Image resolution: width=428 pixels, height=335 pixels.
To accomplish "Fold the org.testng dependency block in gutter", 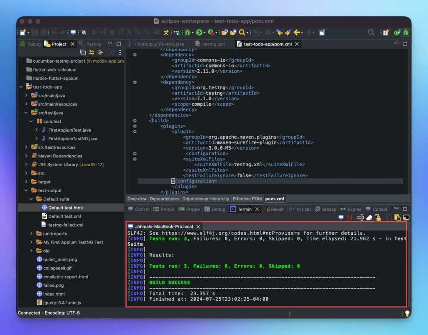I will pyautogui.click(x=135, y=82).
